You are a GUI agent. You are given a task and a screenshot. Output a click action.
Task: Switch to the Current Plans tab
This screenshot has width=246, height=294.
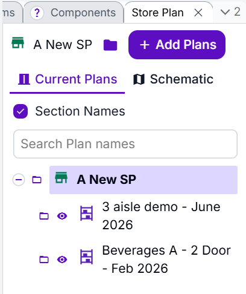coord(68,79)
